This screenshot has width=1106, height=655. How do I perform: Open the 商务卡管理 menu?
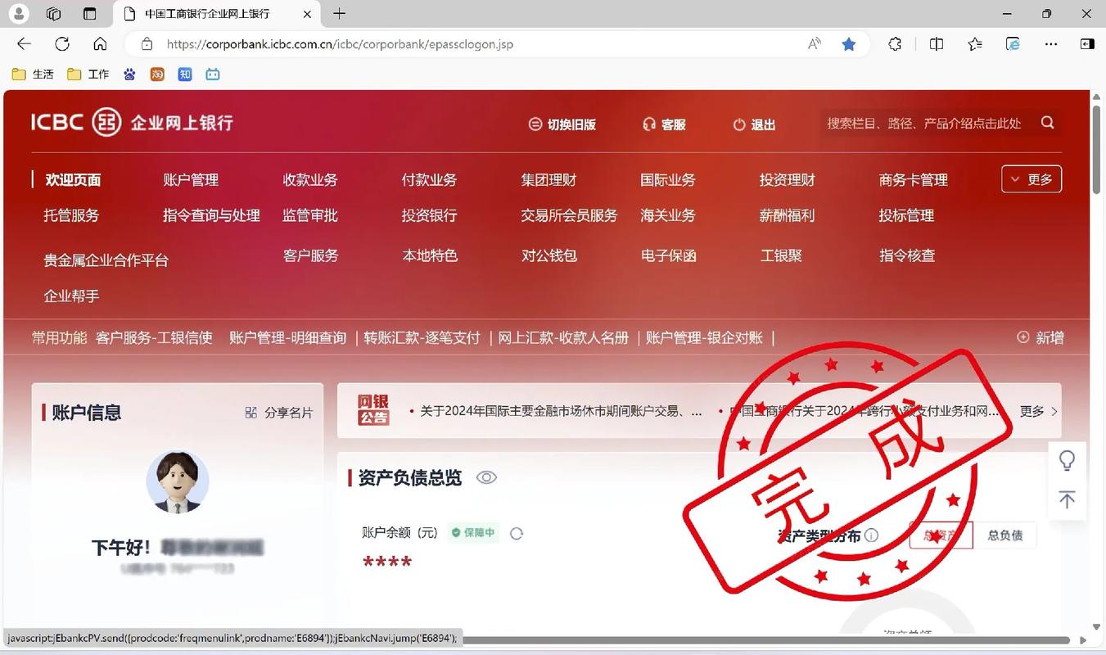pos(914,180)
